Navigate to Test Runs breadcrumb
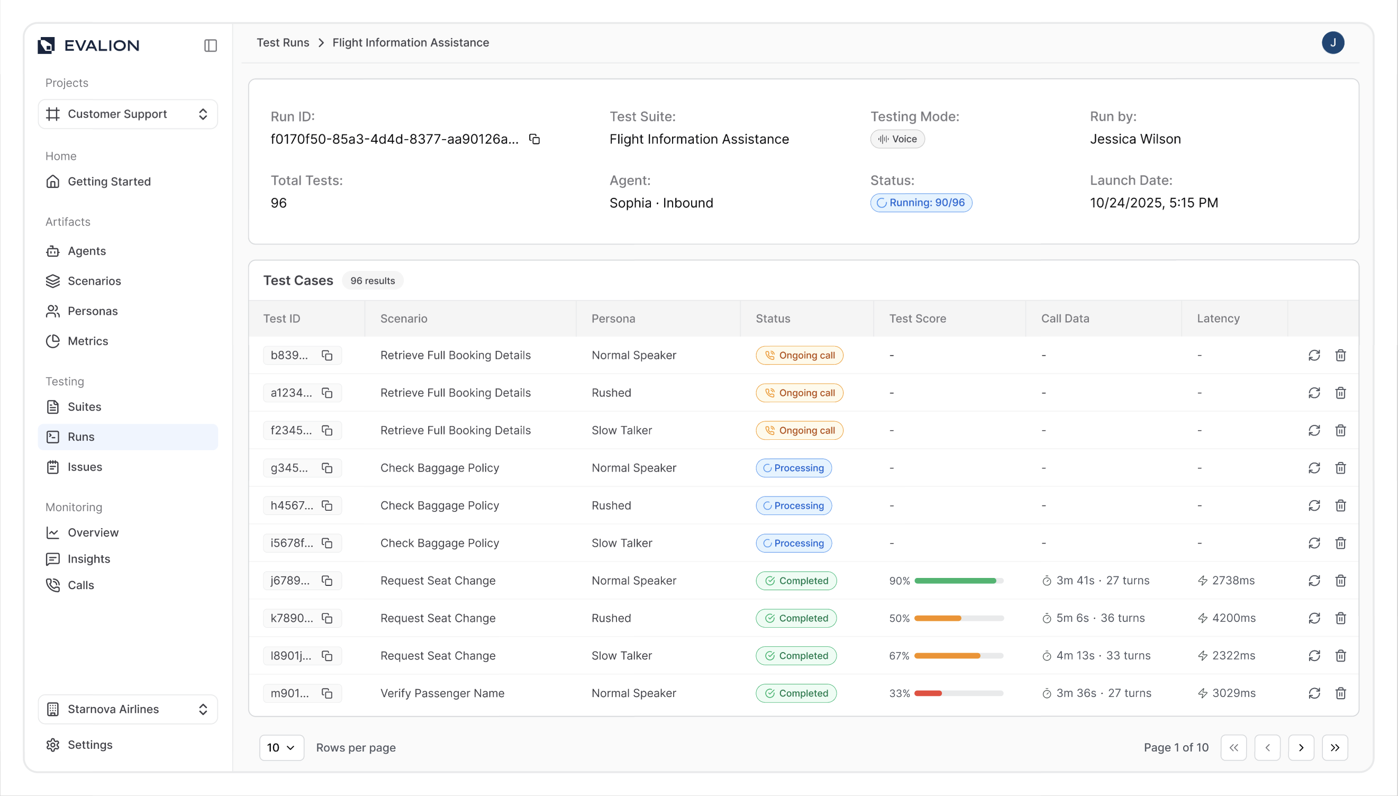1398x796 pixels. point(283,43)
